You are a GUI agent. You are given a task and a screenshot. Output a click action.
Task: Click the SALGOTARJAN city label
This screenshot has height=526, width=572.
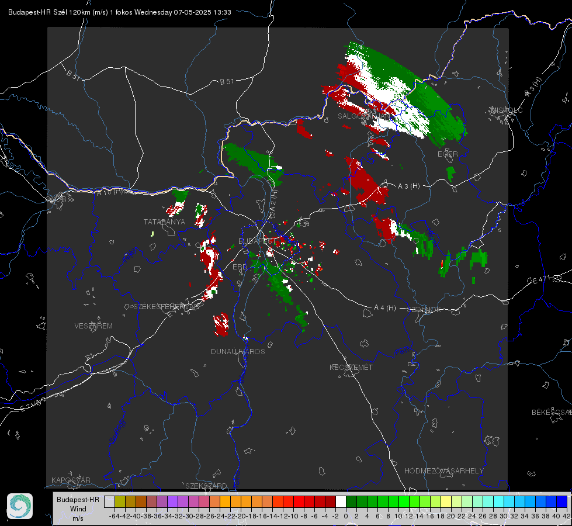tap(363, 116)
